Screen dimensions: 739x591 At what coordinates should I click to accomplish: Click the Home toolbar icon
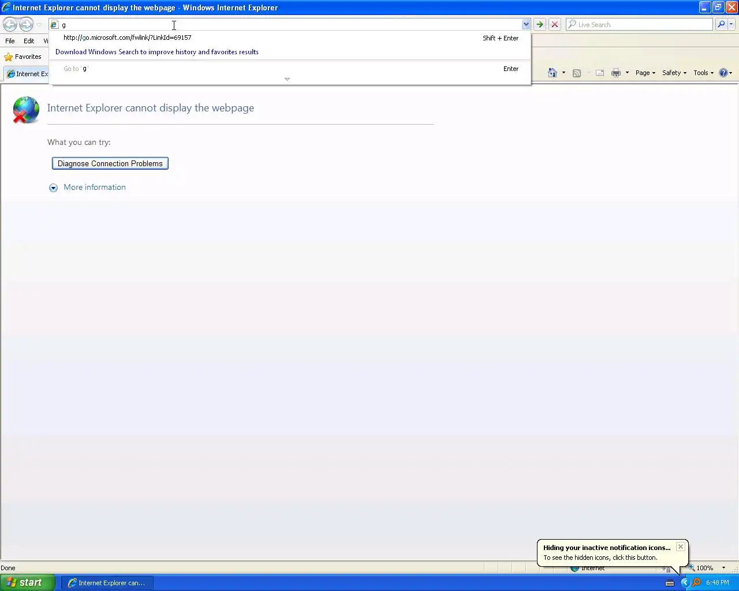pyautogui.click(x=553, y=73)
